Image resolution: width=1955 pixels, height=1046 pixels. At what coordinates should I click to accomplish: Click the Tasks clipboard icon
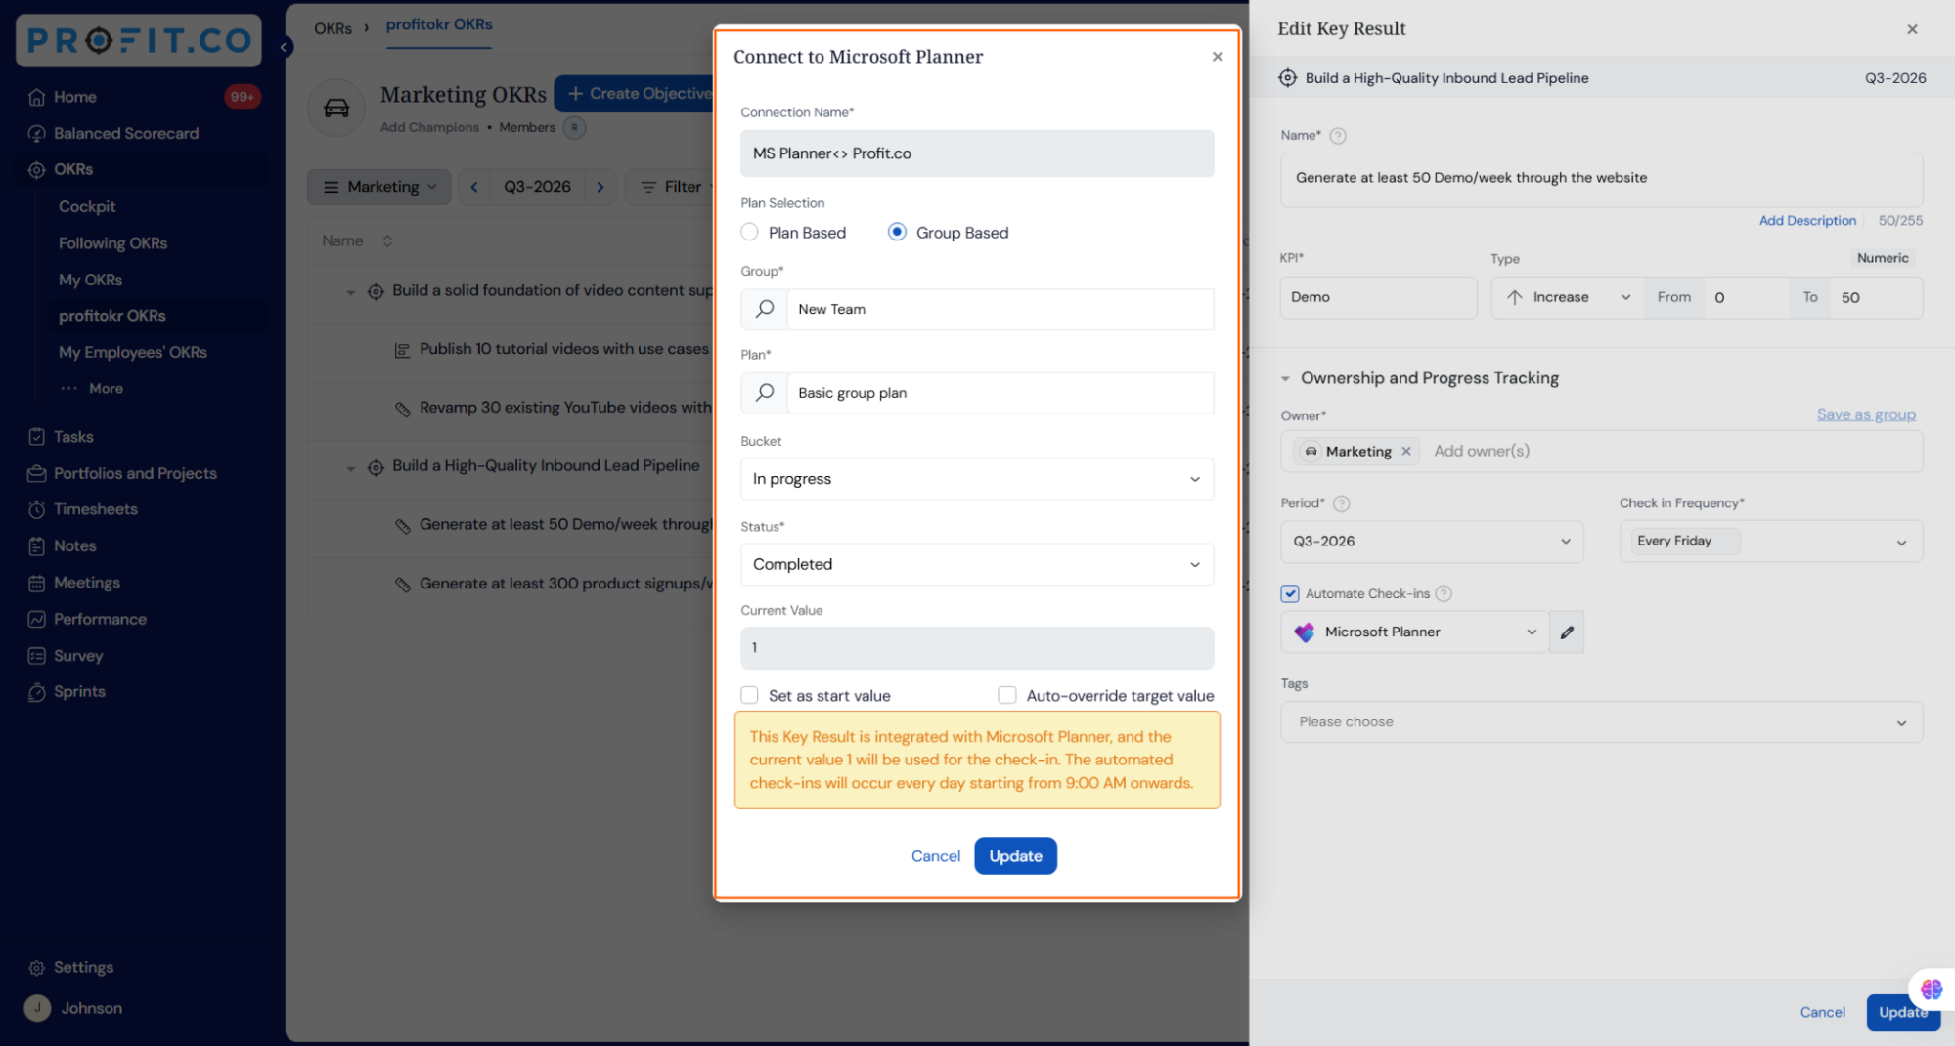point(37,437)
